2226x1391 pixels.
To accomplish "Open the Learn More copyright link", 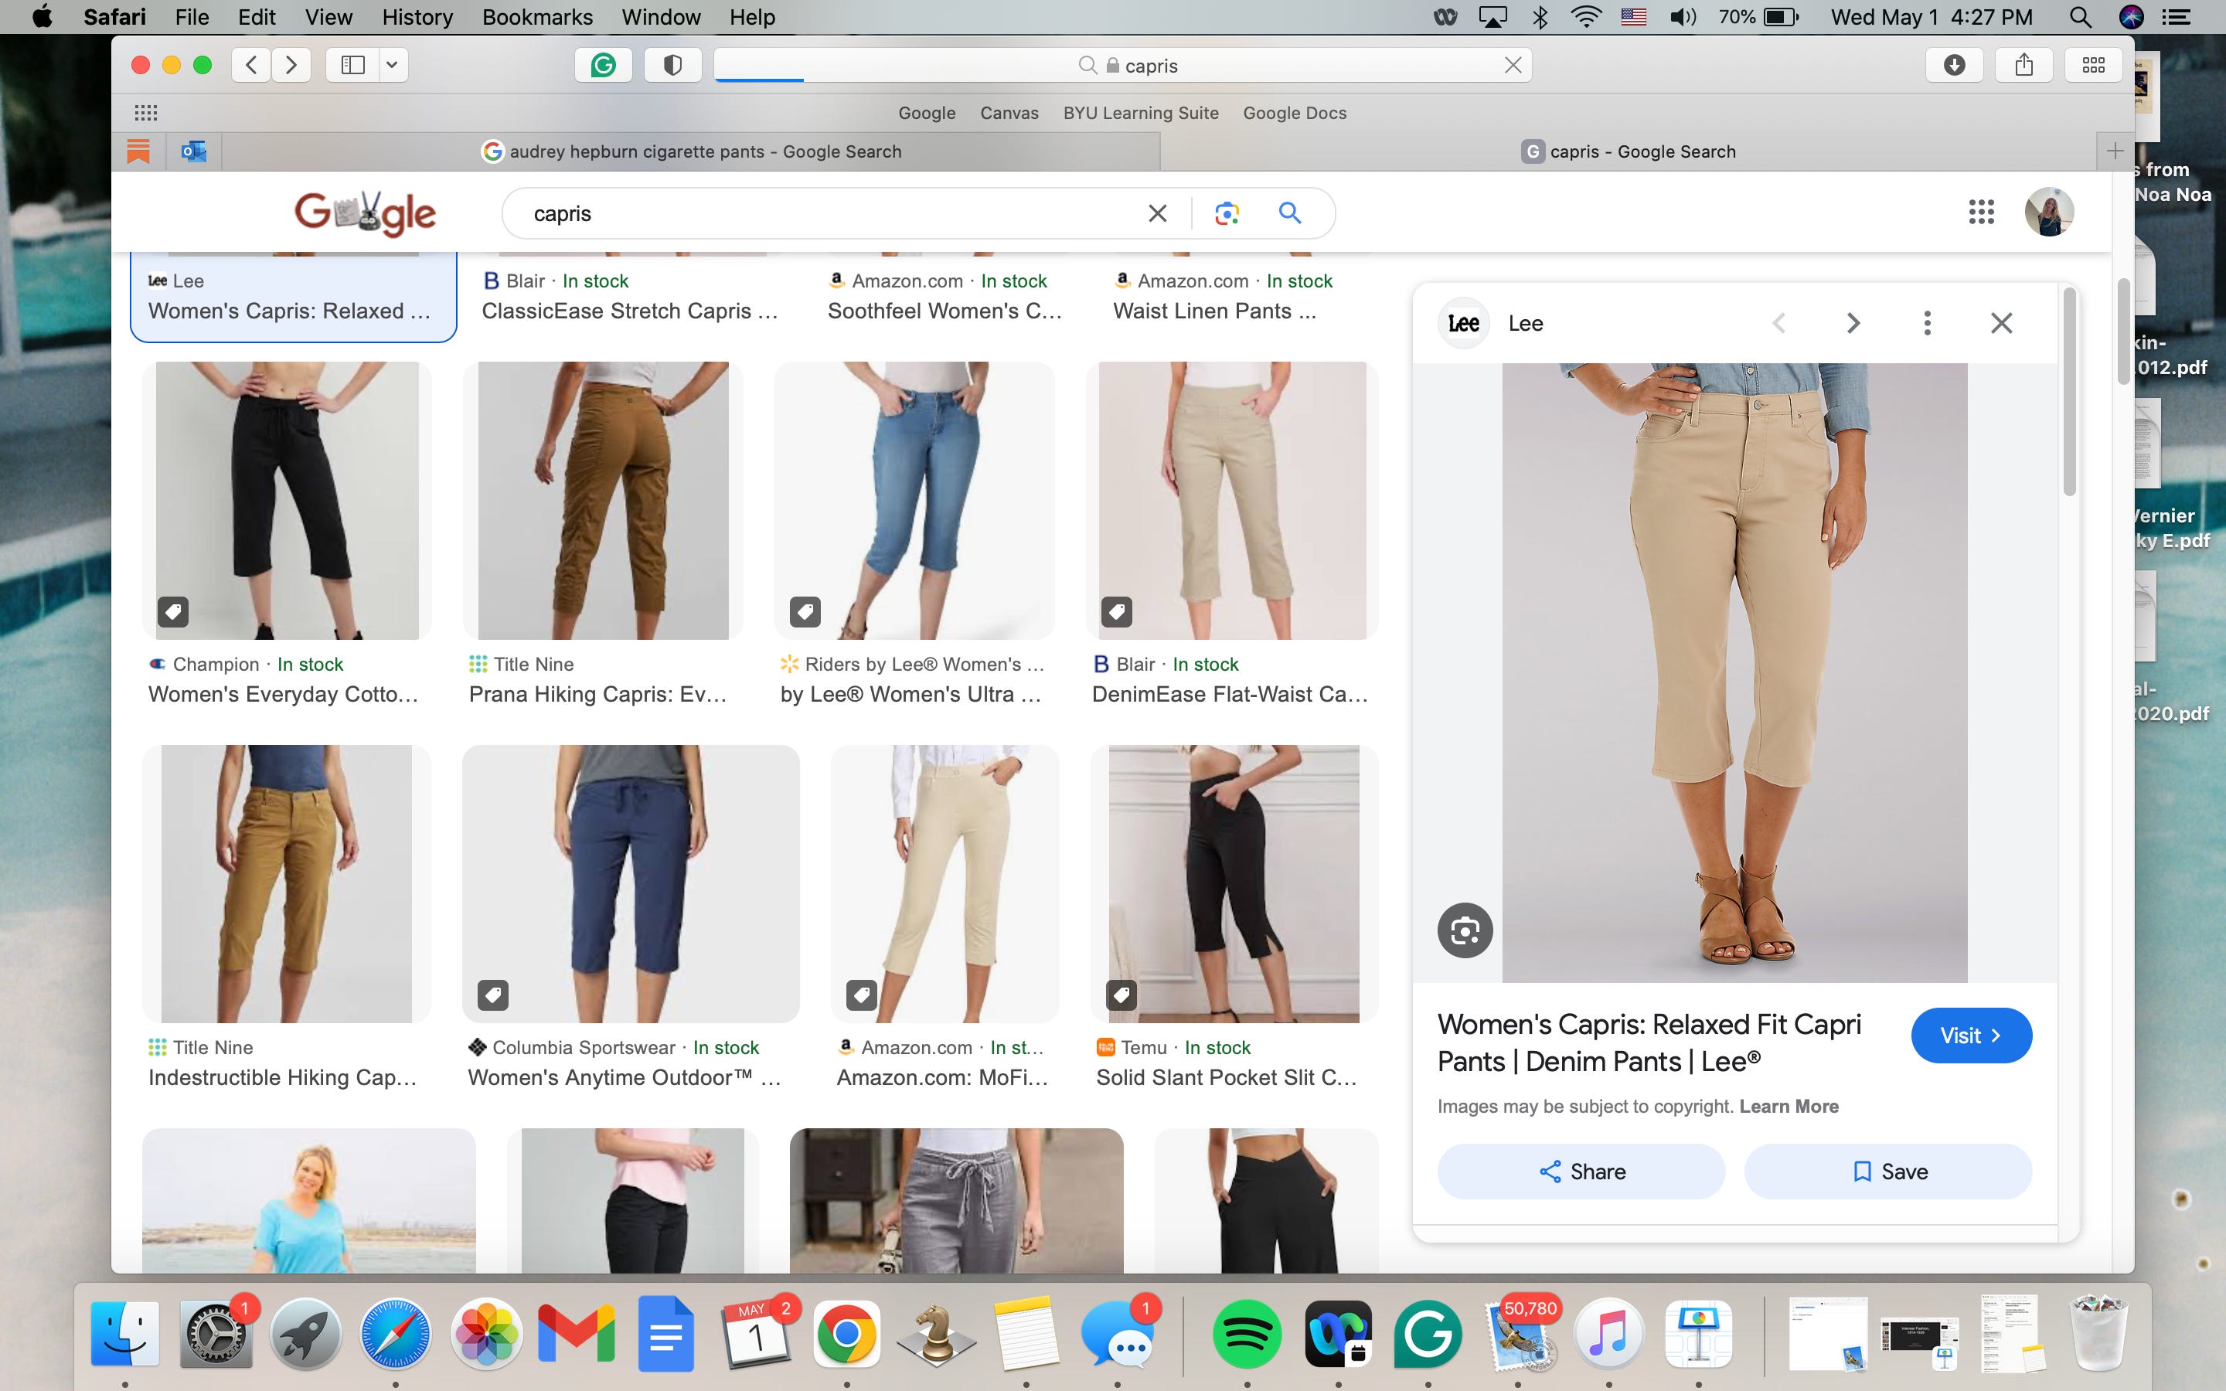I will [x=1789, y=1107].
